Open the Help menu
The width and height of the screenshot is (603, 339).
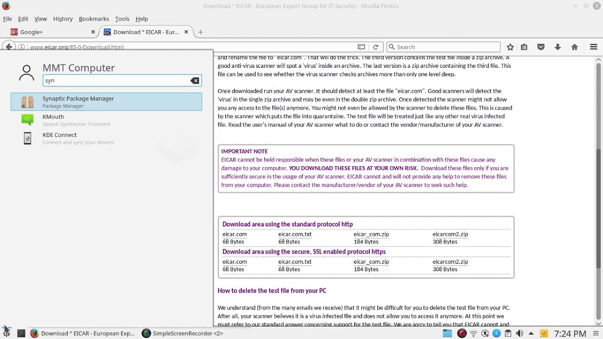click(142, 19)
